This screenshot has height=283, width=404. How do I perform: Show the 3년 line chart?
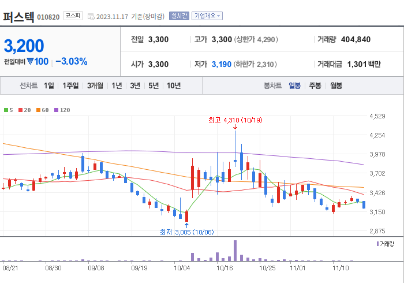click(x=135, y=85)
